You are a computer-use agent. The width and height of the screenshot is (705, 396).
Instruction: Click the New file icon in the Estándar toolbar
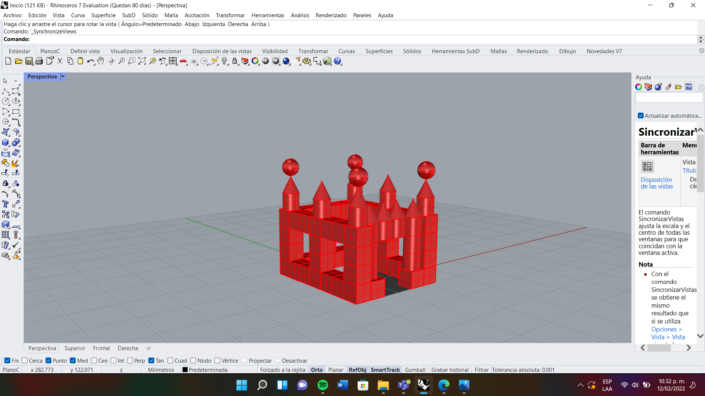coord(8,61)
